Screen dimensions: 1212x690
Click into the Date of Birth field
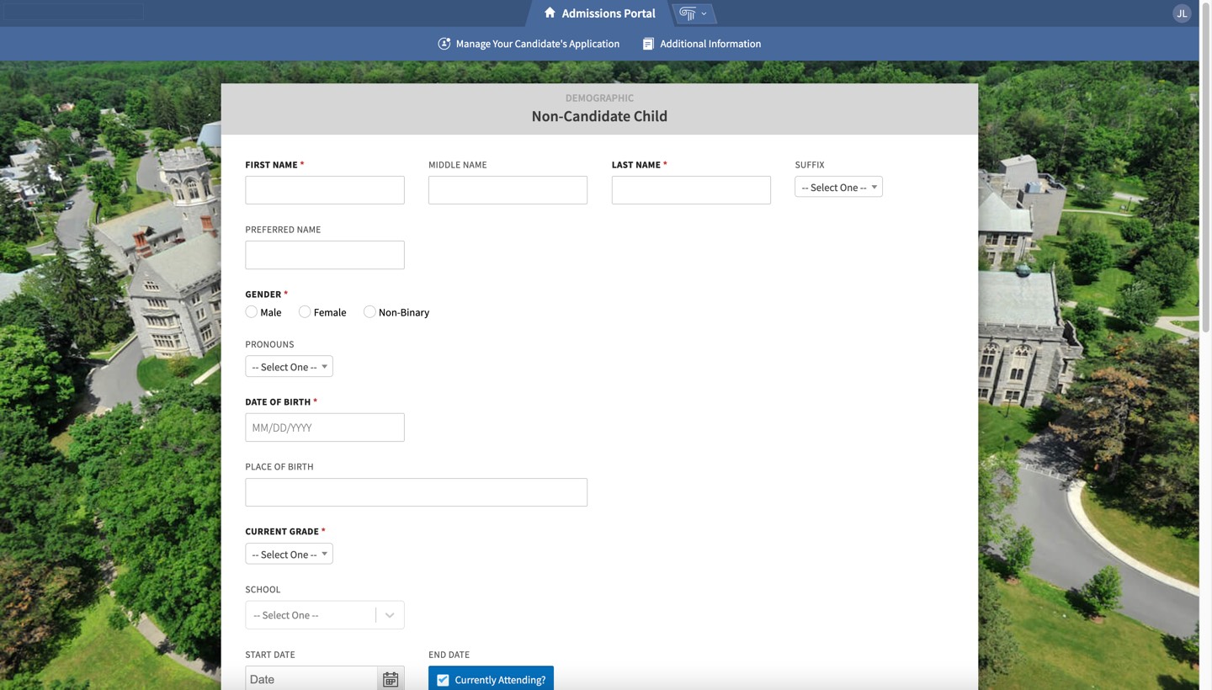[325, 427]
